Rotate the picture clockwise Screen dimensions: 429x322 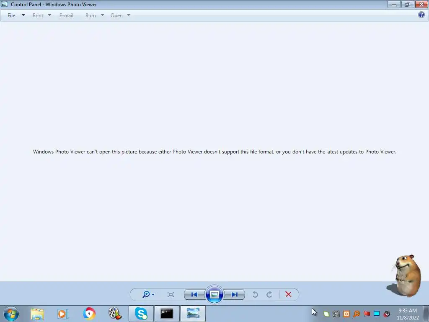269,294
